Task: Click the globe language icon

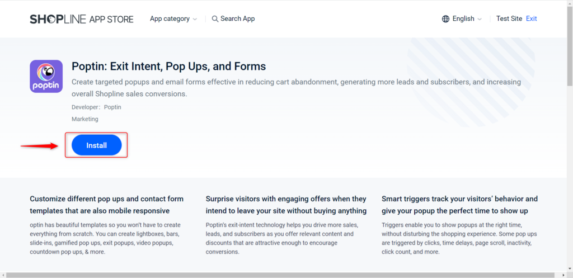Action: pyautogui.click(x=445, y=19)
